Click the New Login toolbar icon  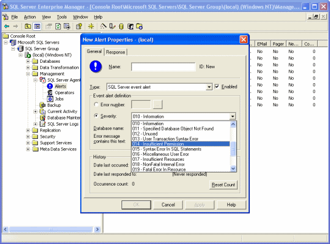tap(130, 26)
